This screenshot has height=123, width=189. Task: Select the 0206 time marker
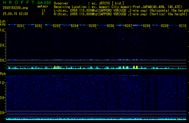111,26
